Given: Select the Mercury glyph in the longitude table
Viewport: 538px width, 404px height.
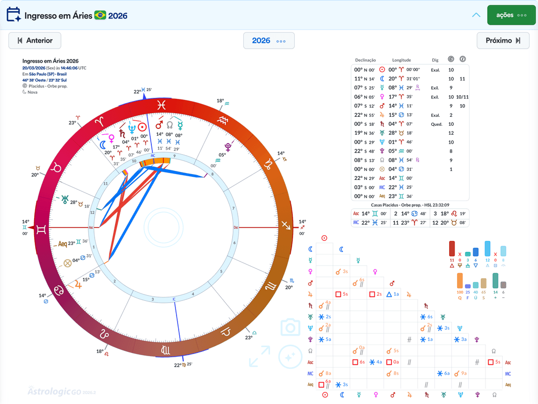Looking at the screenshot, I should pos(382,88).
